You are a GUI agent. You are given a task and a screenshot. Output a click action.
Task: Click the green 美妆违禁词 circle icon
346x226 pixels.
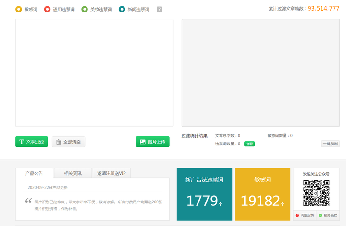pyautogui.click(x=85, y=9)
